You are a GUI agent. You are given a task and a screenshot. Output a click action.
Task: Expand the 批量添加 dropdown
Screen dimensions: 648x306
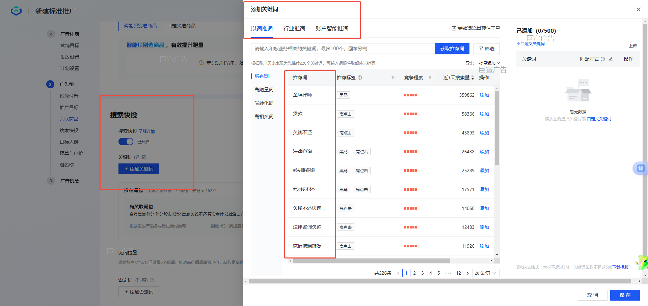pos(489,63)
